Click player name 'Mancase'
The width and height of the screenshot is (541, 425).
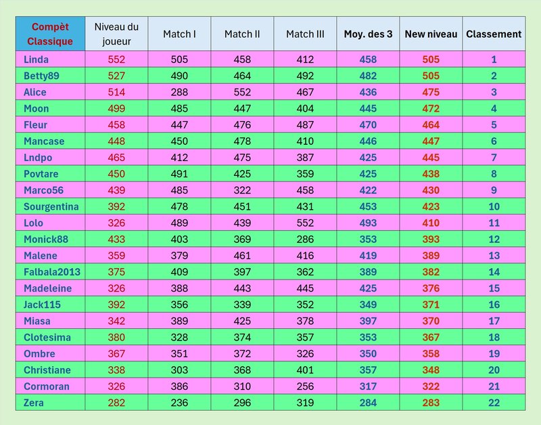click(x=44, y=141)
